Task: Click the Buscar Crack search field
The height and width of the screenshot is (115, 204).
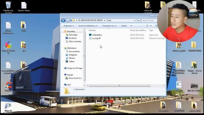Action: tap(149, 20)
